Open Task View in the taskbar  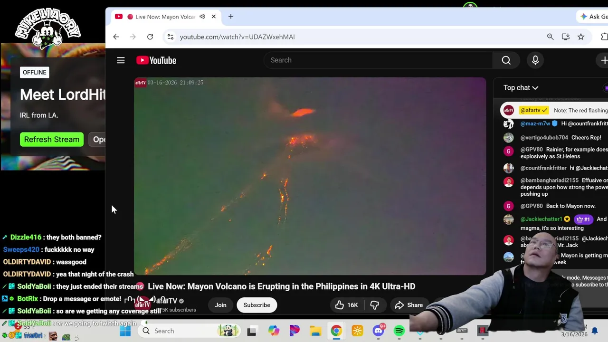(x=252, y=331)
